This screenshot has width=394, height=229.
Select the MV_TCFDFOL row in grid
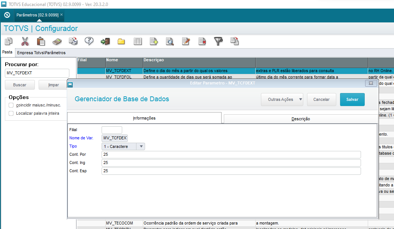[124, 77]
